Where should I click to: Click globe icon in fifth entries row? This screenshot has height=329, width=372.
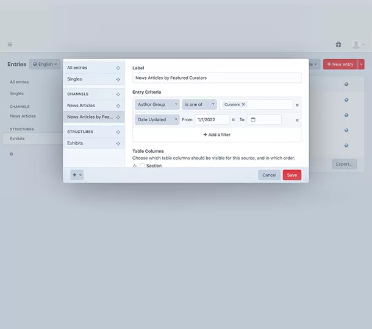click(346, 145)
